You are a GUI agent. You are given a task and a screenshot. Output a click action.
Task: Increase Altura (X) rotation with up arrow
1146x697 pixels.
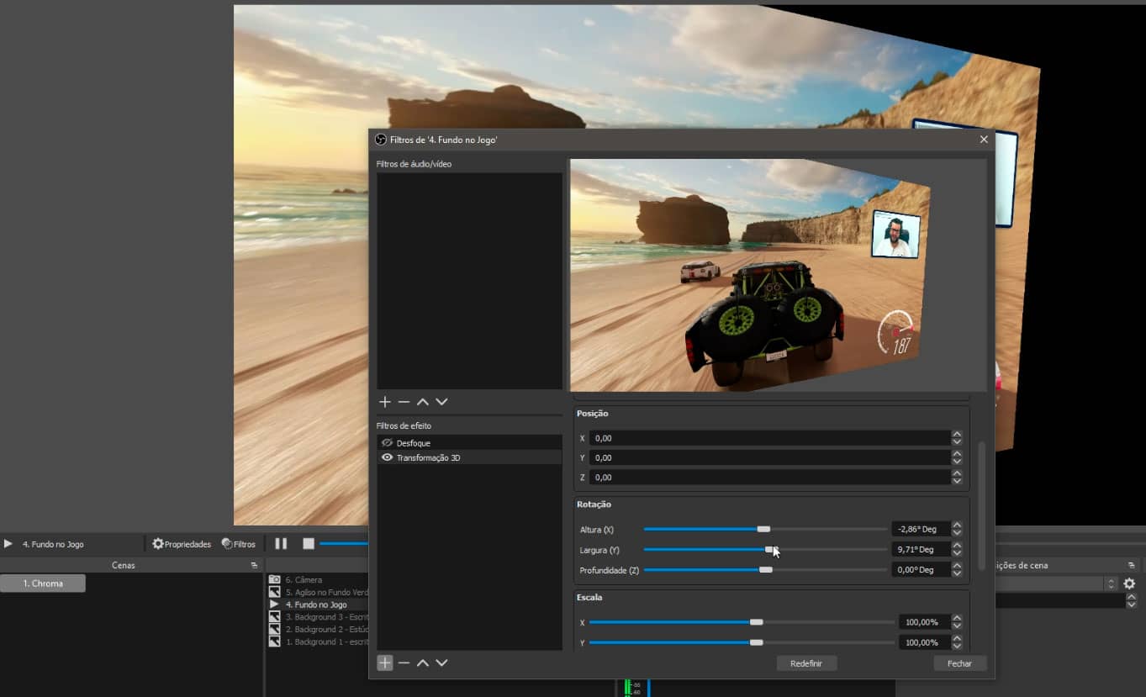pos(957,525)
